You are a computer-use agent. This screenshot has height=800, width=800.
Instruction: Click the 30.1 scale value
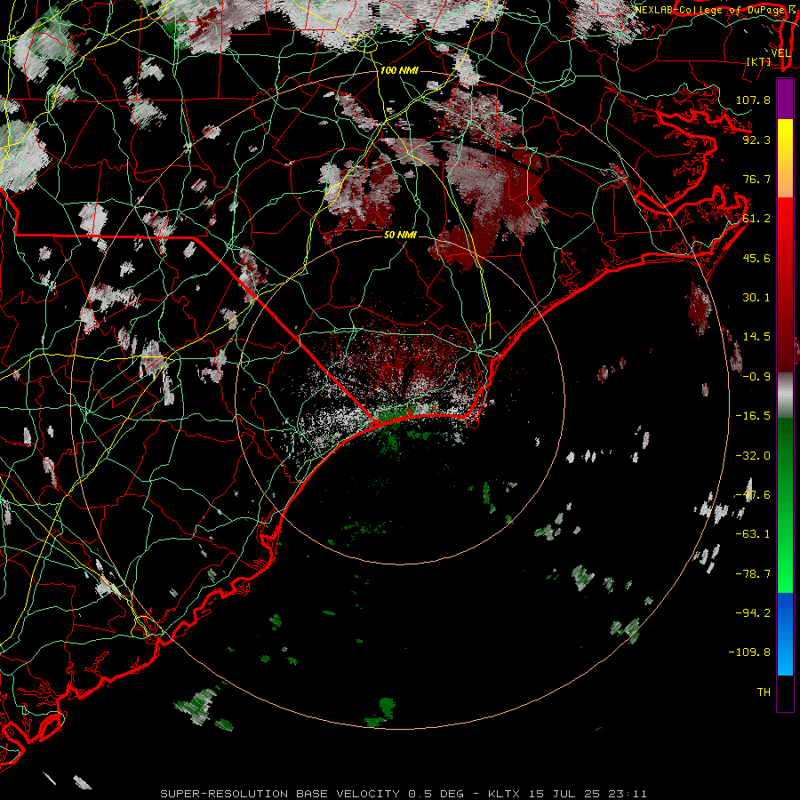(756, 297)
